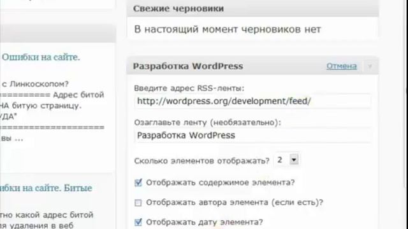Click the text с Линкоскопом?
The image size is (408, 229).
pyautogui.click(x=35, y=84)
